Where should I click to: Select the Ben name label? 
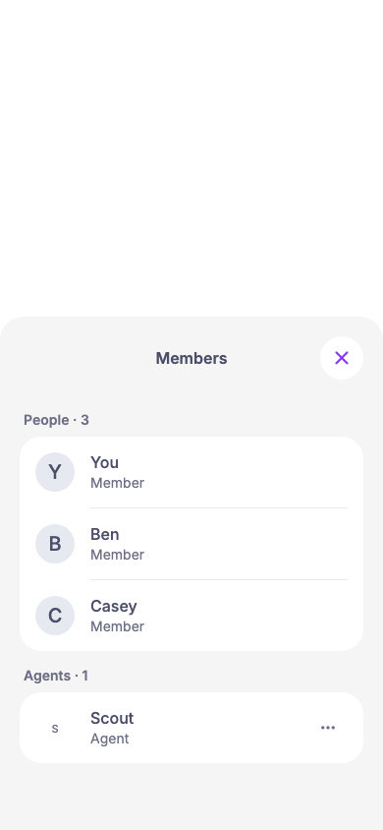coord(105,534)
